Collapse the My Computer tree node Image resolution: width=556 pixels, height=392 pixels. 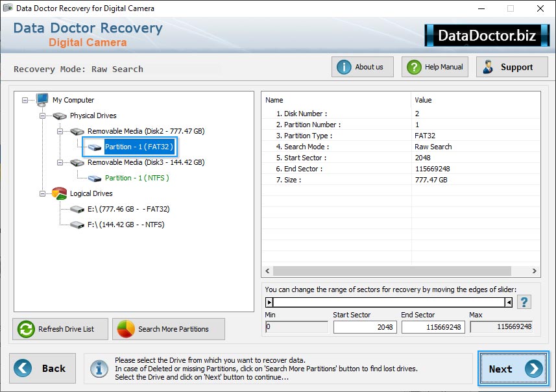coord(25,101)
